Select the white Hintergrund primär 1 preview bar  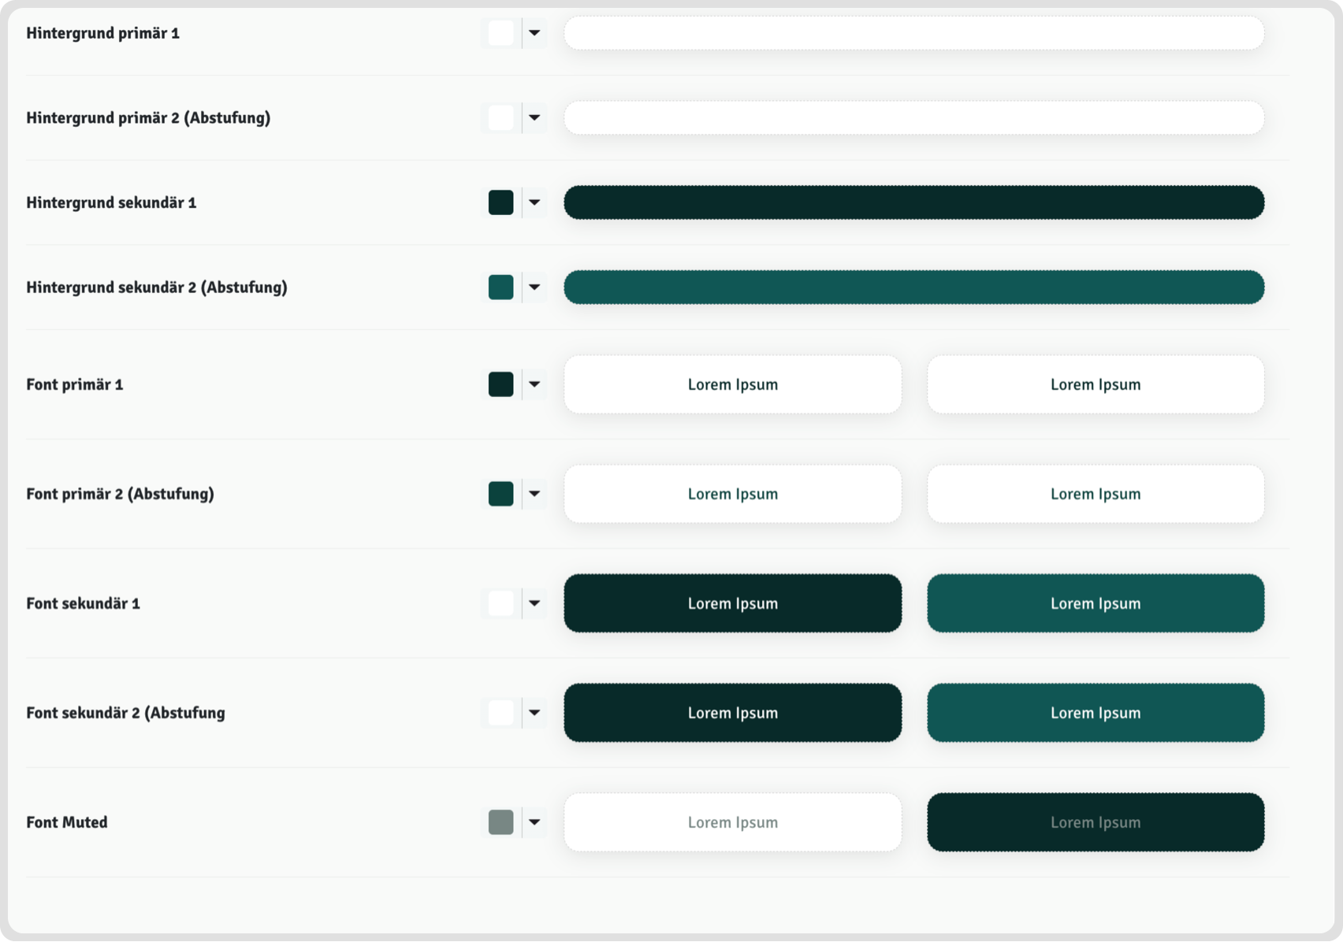[913, 33]
